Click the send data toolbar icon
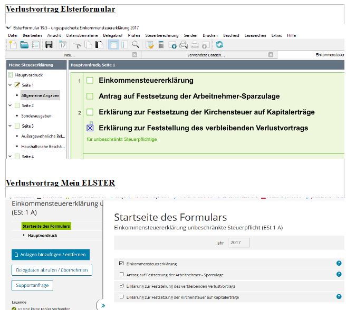The height and width of the screenshot is (310, 346). coord(172,45)
